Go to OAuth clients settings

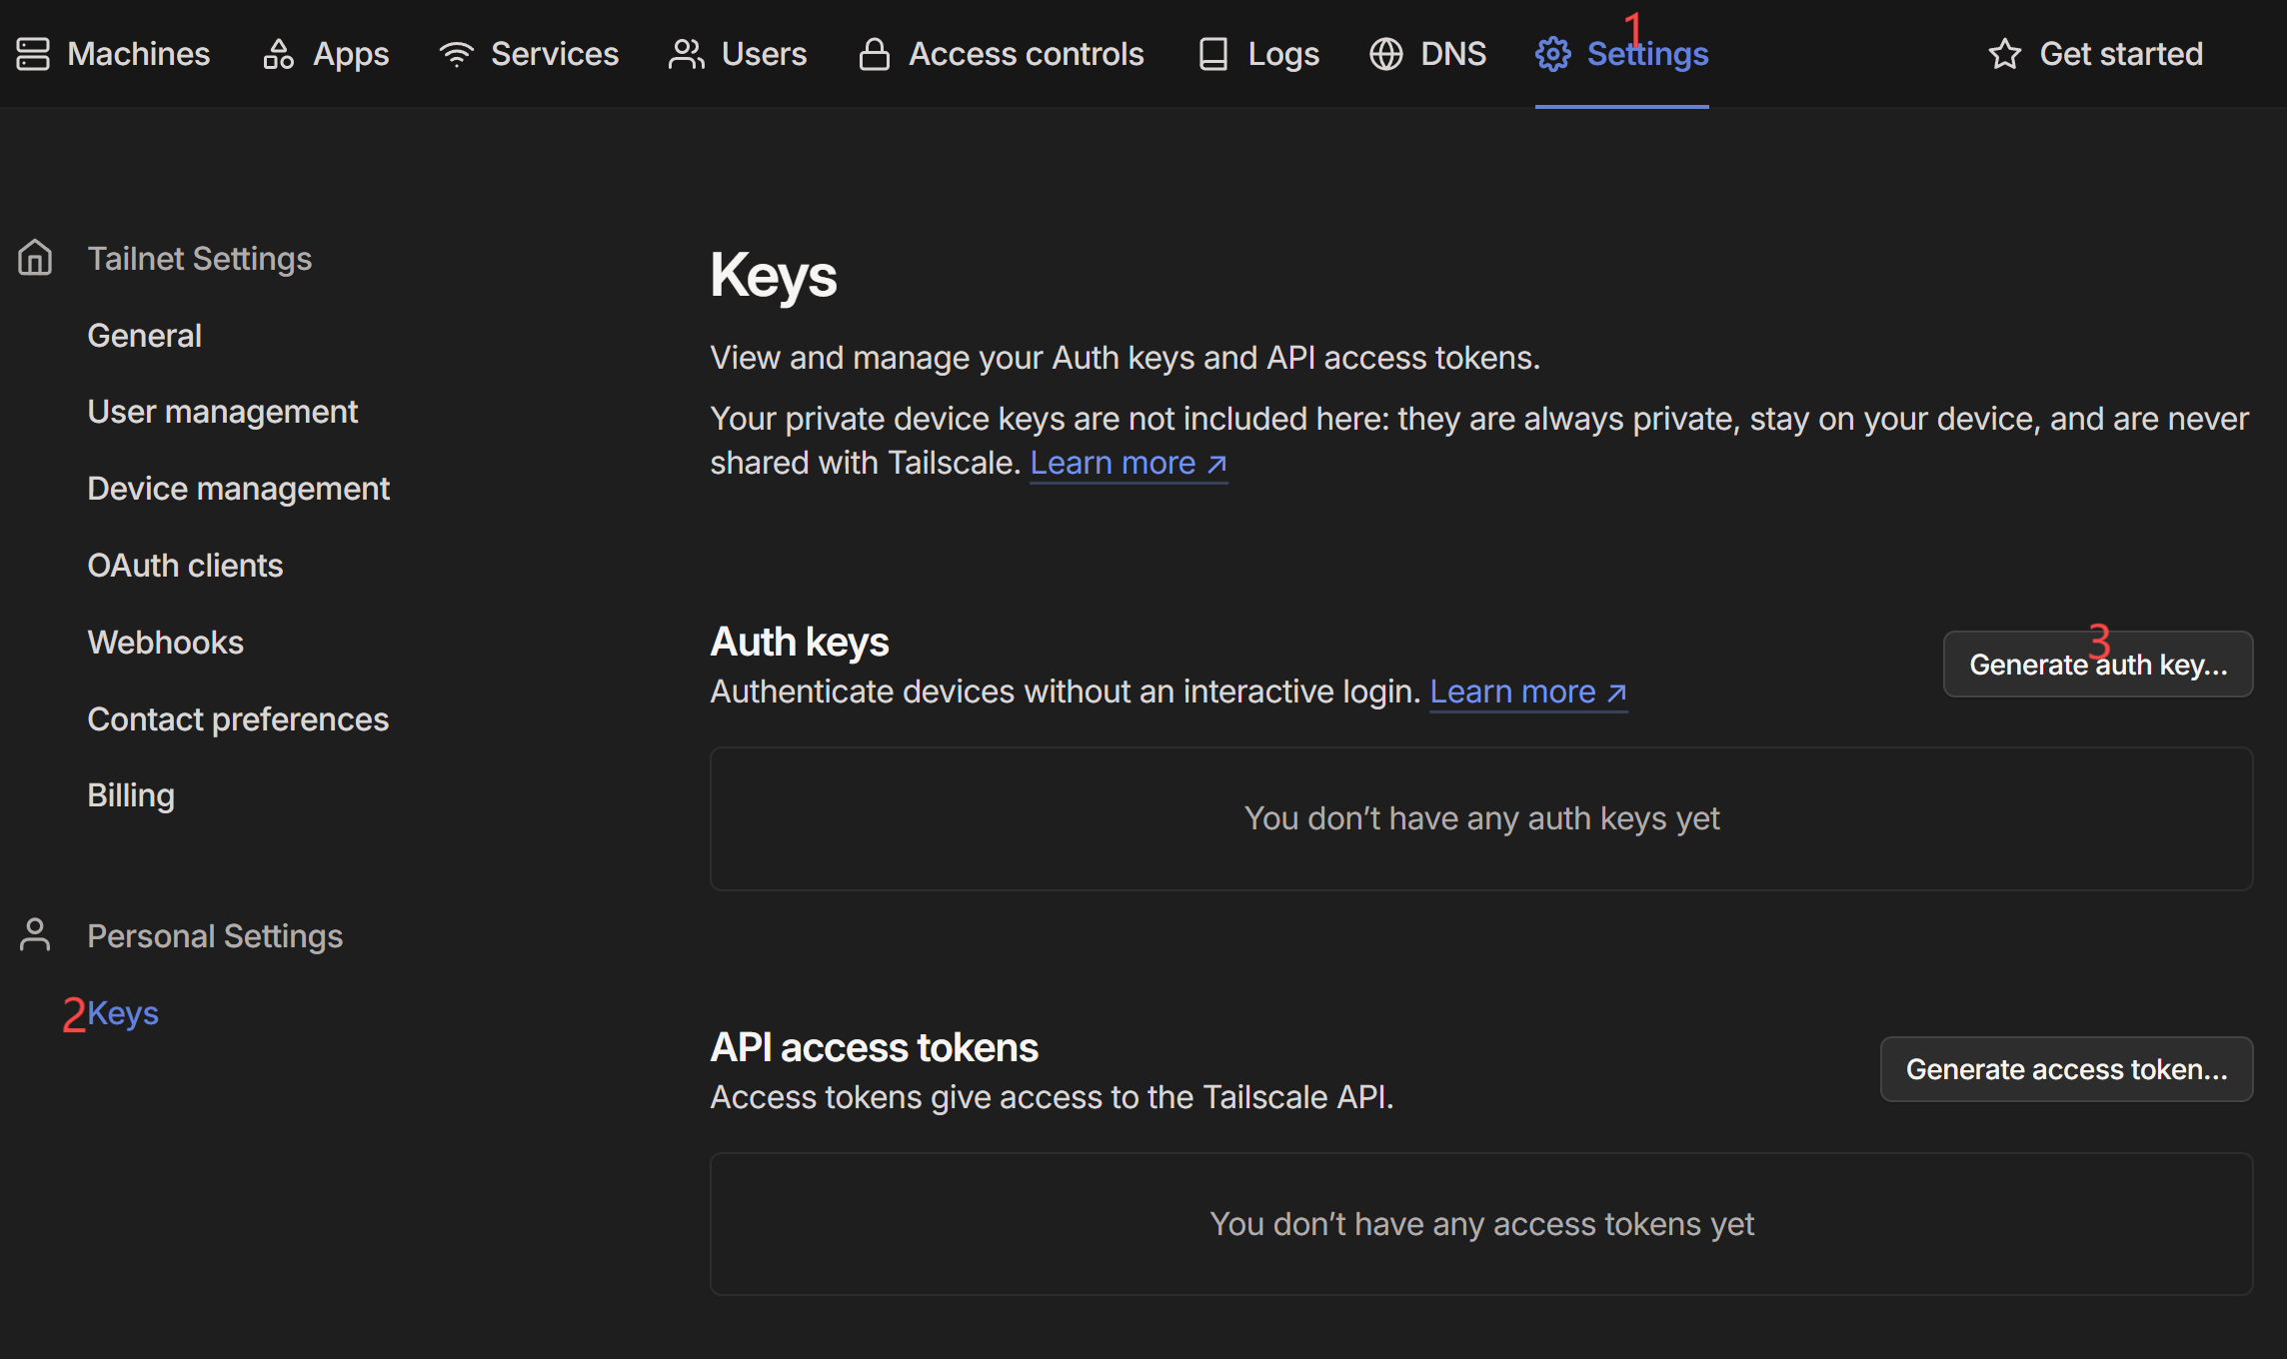185,566
